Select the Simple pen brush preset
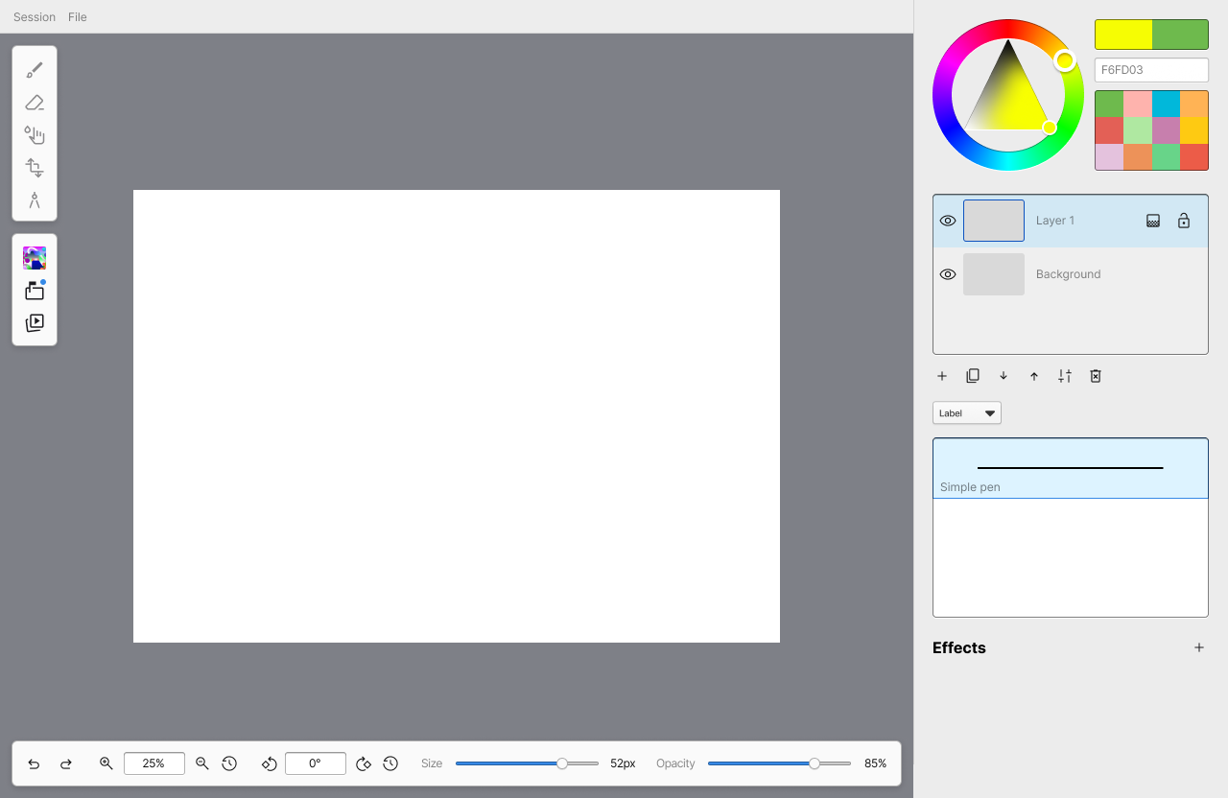Viewport: 1228px width, 798px height. tap(1070, 468)
